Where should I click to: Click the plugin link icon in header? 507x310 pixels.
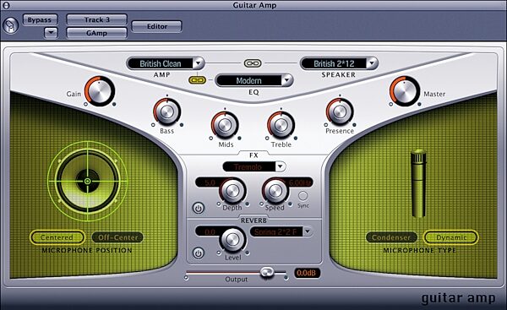(11, 25)
